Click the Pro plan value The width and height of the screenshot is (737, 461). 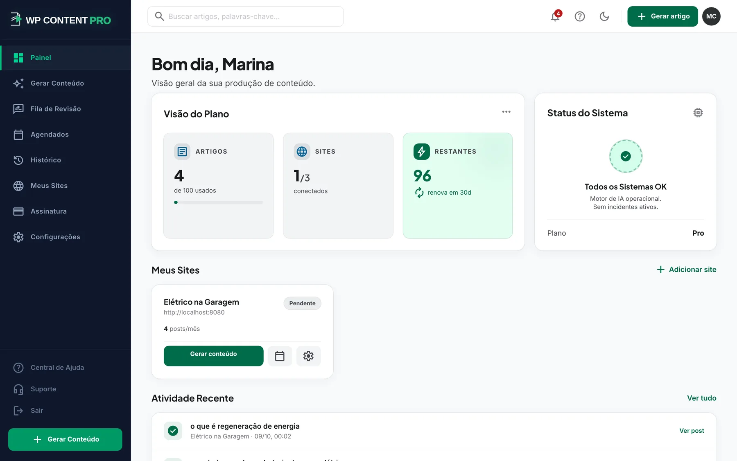[x=698, y=233]
